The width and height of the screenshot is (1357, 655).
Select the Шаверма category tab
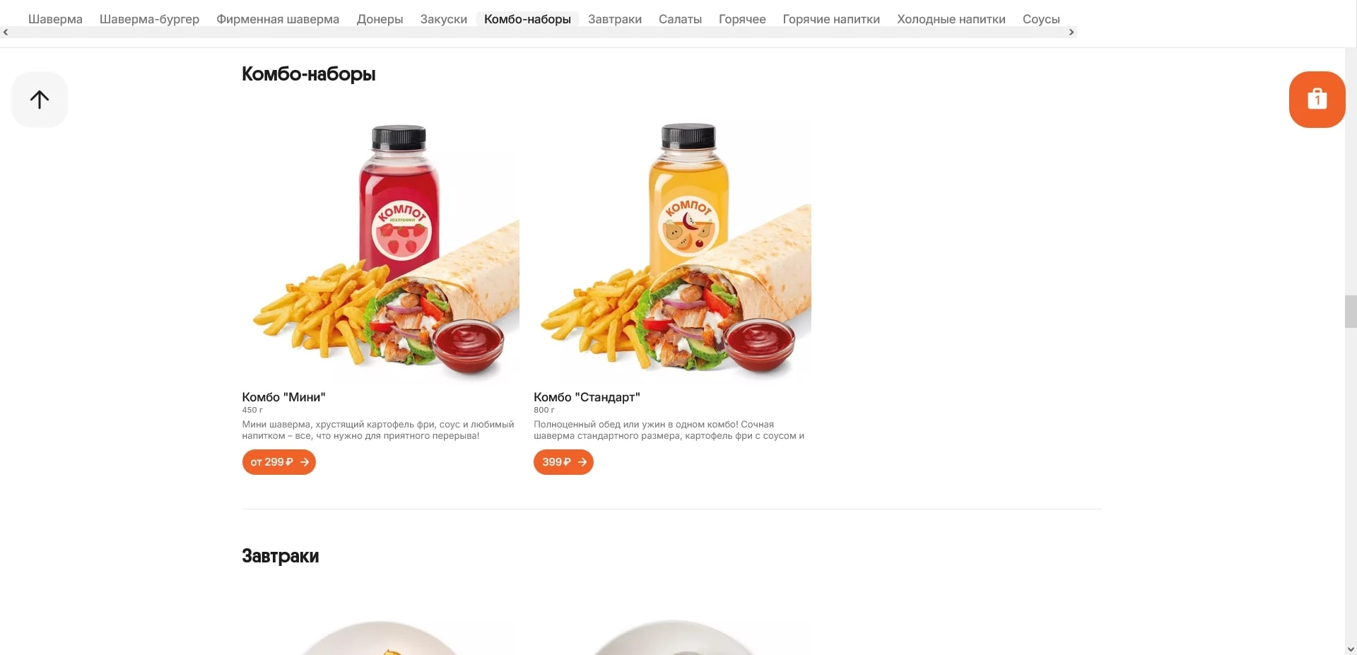pyautogui.click(x=55, y=19)
